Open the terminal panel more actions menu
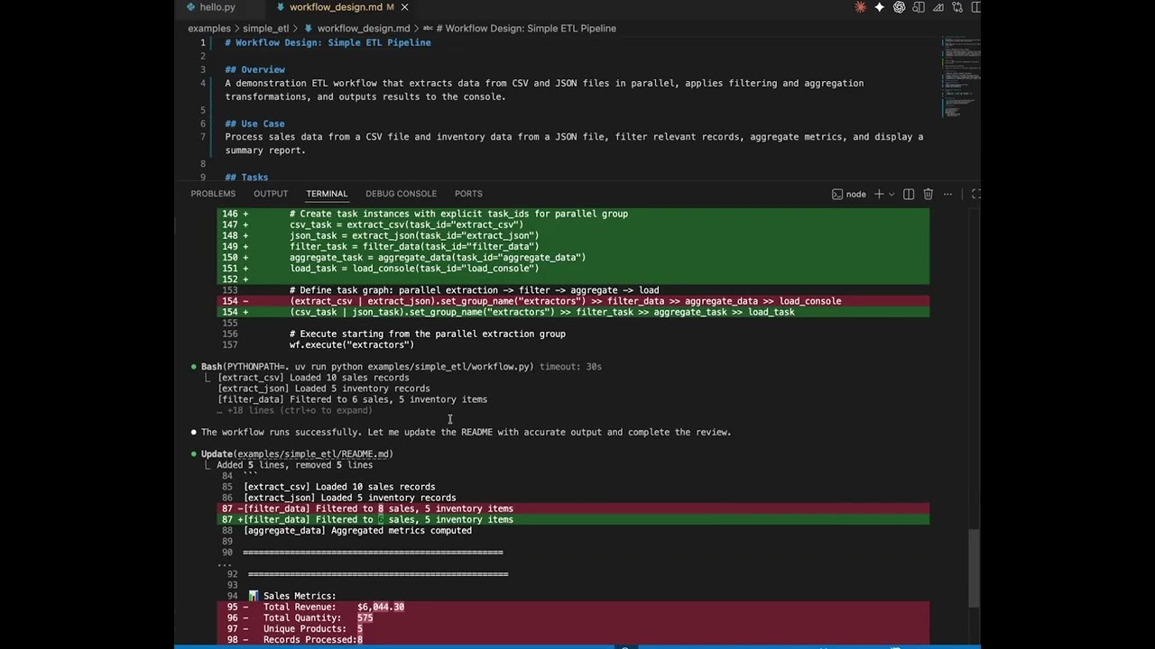Viewport: 1155px width, 649px height. (x=947, y=194)
